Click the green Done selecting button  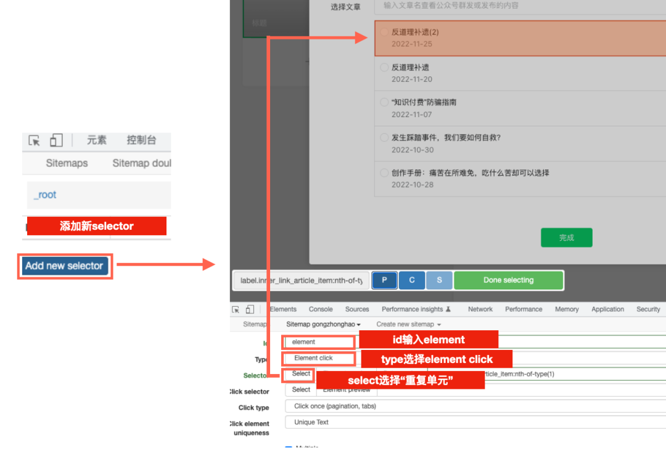point(508,280)
